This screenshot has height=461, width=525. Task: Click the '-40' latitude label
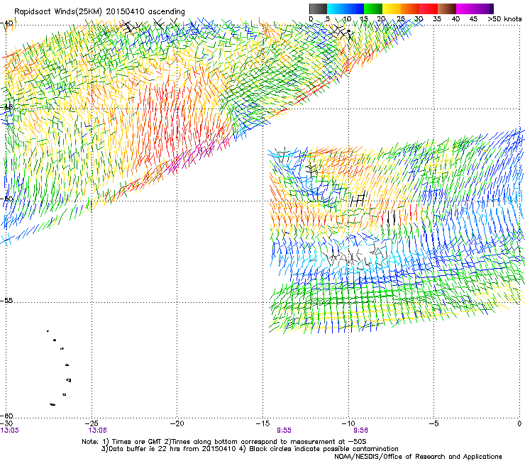(6, 23)
